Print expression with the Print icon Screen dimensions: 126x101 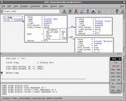(87, 11)
